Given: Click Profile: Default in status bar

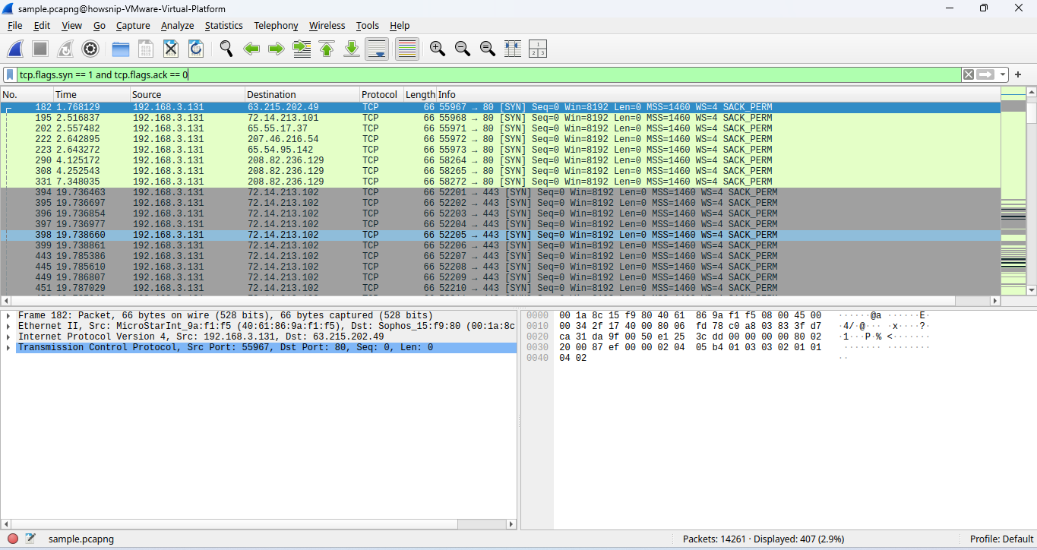Looking at the screenshot, I should [1001, 539].
